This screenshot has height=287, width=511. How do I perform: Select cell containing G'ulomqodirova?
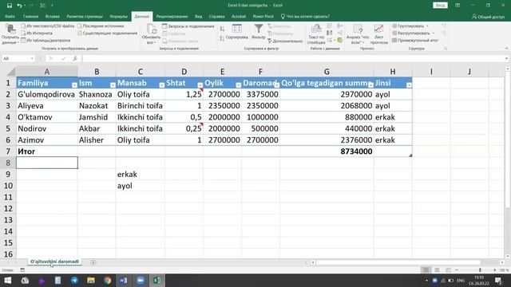46,94
